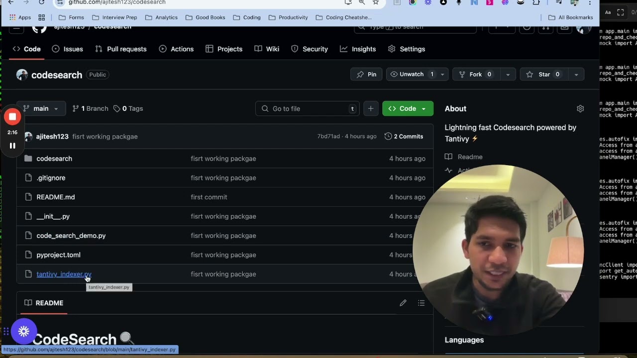The width and height of the screenshot is (637, 358).
Task: Open .gitignore row's commit message
Action: pos(223,178)
